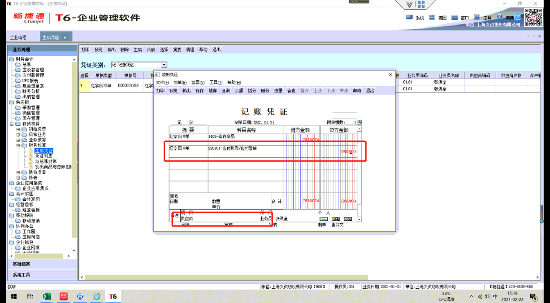550x303 pixels.
Task: Click the 填制凭证 dialog title icon
Action: 157,75
